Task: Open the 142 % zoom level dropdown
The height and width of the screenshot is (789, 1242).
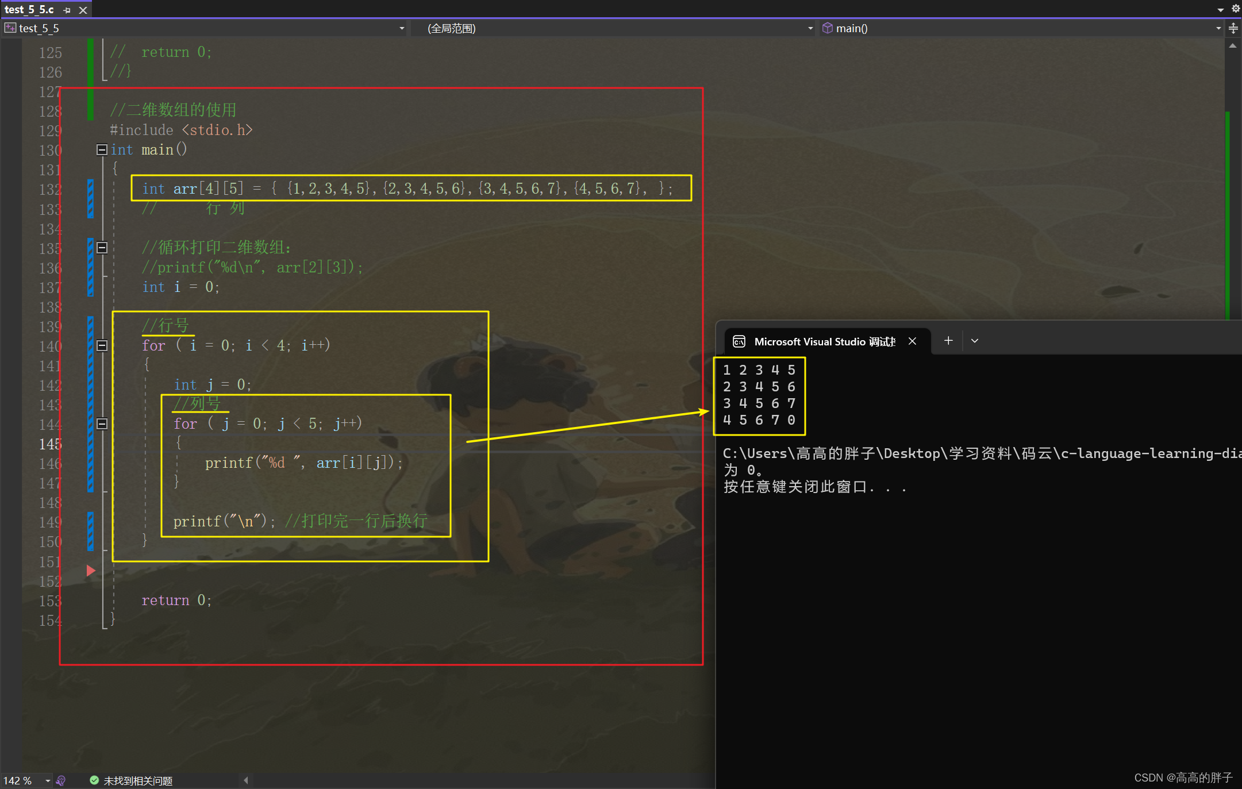Action: 48,780
